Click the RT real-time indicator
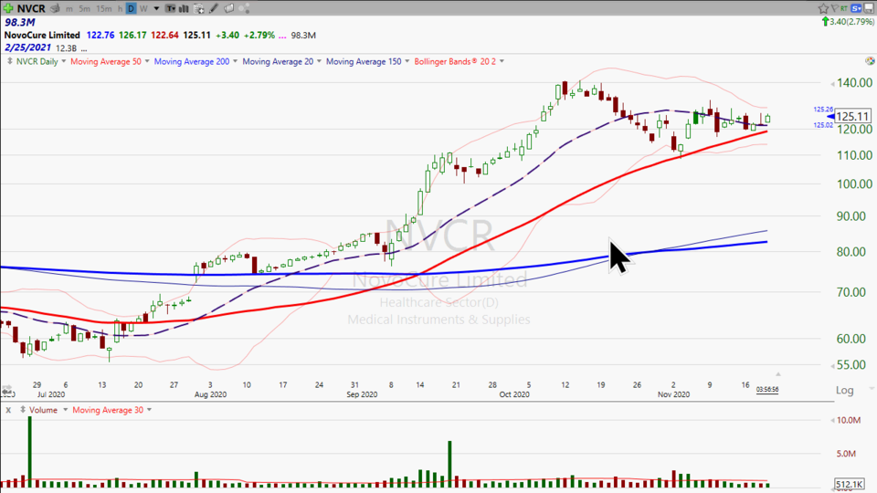 [844, 8]
